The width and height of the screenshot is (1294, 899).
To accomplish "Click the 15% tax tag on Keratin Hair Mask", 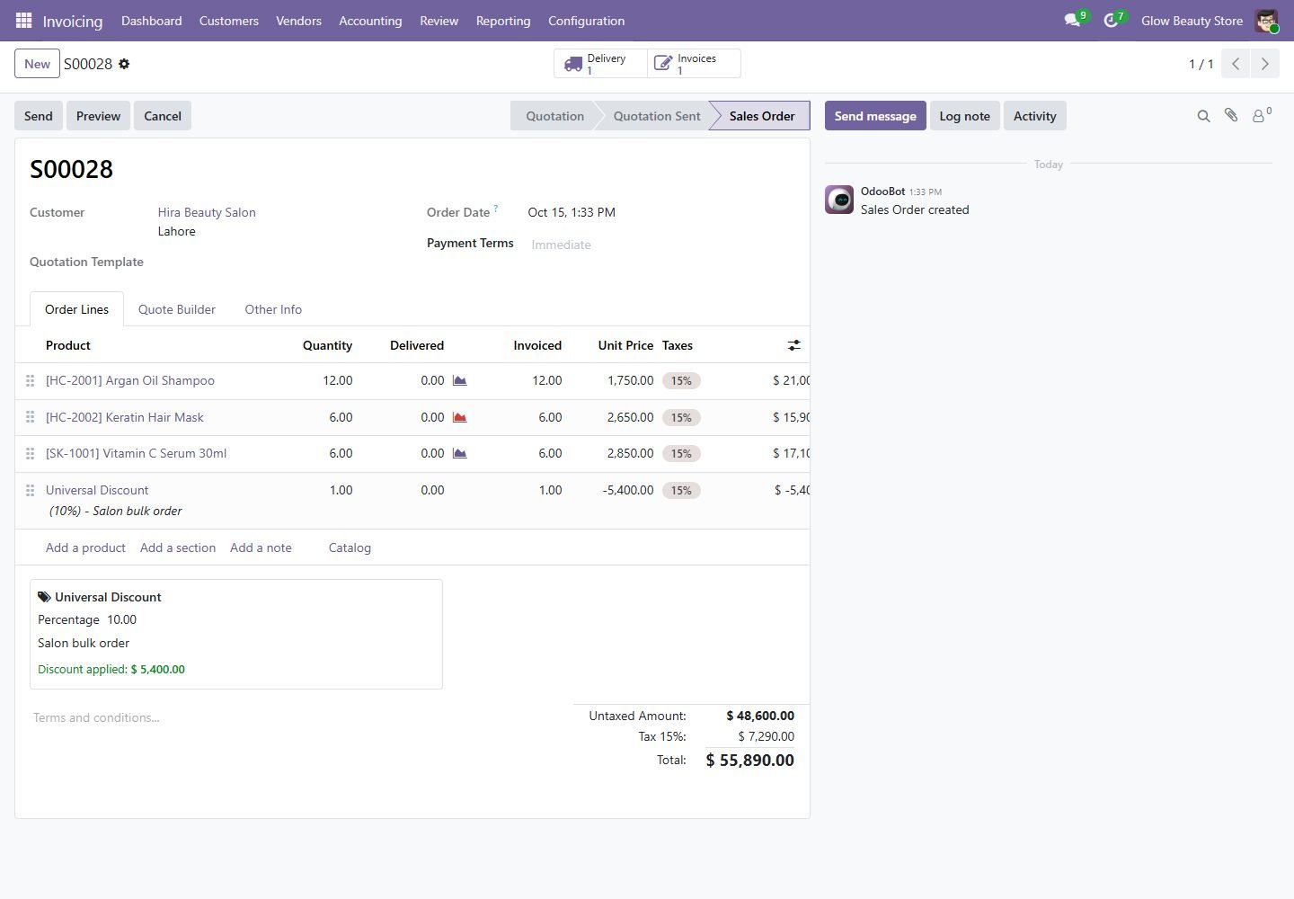I will pyautogui.click(x=681, y=417).
